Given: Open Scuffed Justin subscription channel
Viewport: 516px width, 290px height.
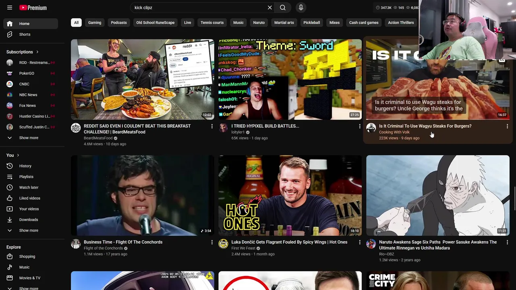Looking at the screenshot, I should (31, 127).
